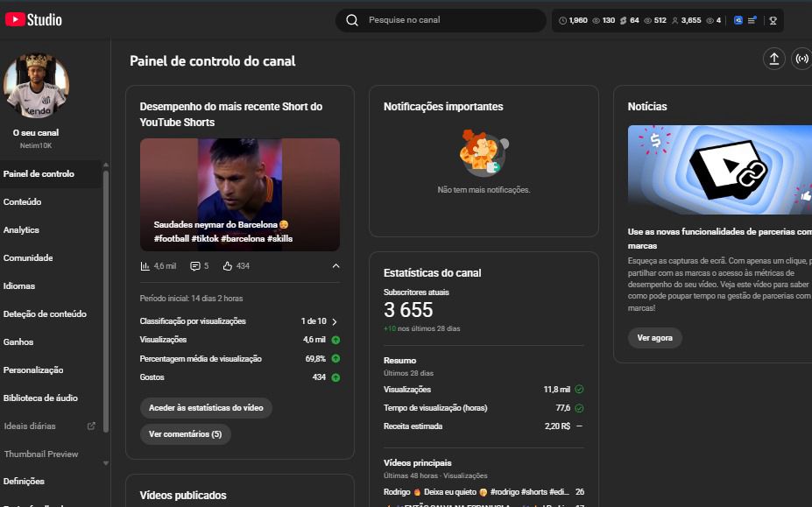
Task: Click the upload video icon
Action: [x=773, y=59]
